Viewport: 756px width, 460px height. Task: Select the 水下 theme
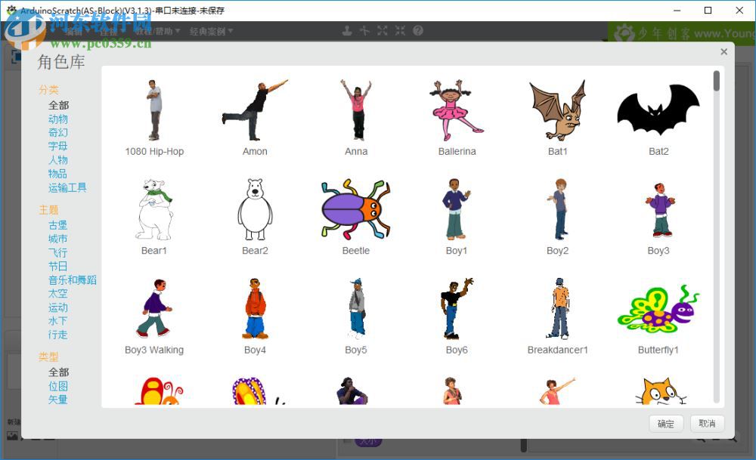click(58, 321)
